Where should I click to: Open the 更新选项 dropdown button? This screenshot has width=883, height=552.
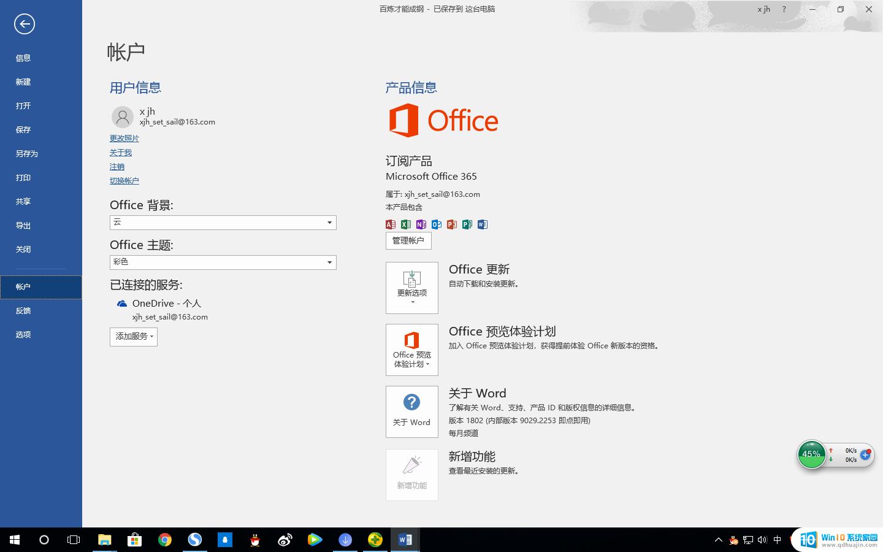pos(412,288)
